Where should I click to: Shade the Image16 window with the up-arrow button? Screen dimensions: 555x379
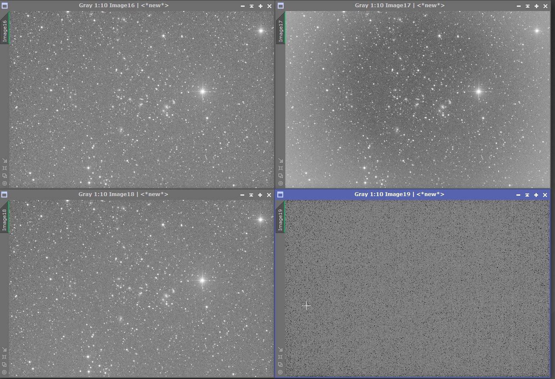[x=251, y=6]
